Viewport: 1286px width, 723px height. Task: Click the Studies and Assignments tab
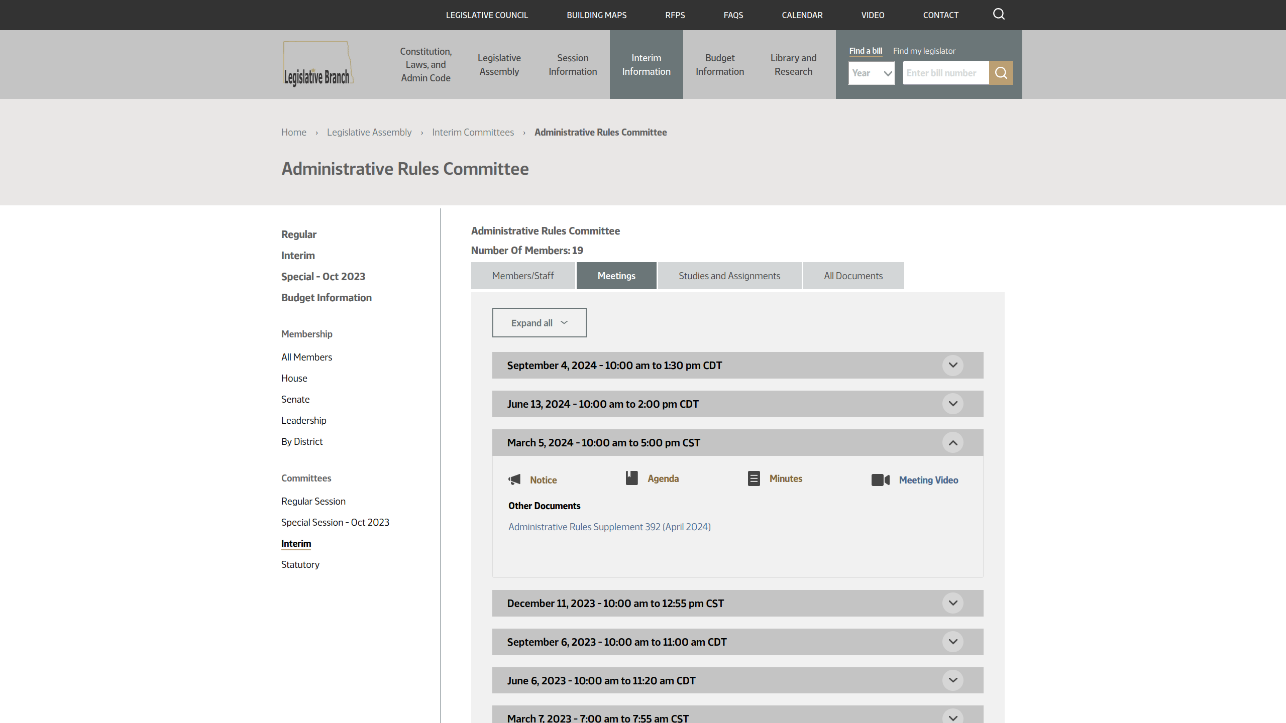tap(729, 276)
